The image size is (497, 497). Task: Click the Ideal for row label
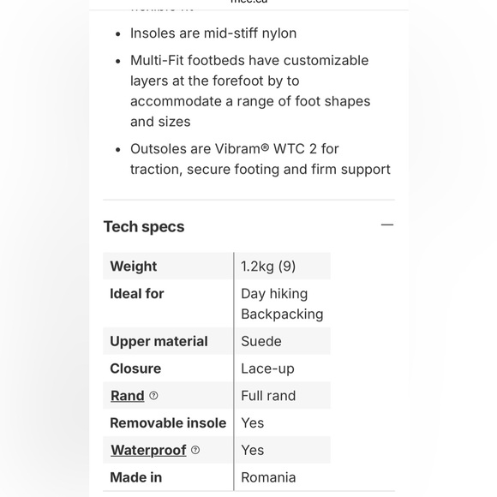[x=136, y=294]
